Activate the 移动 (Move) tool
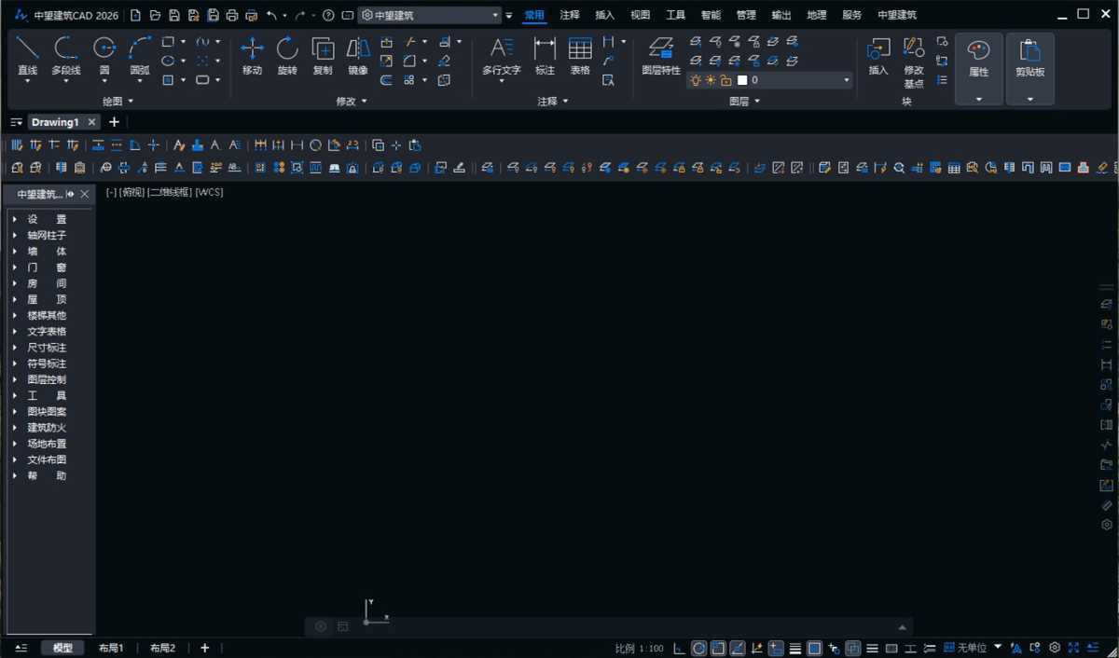The height and width of the screenshot is (658, 1119). (x=252, y=56)
